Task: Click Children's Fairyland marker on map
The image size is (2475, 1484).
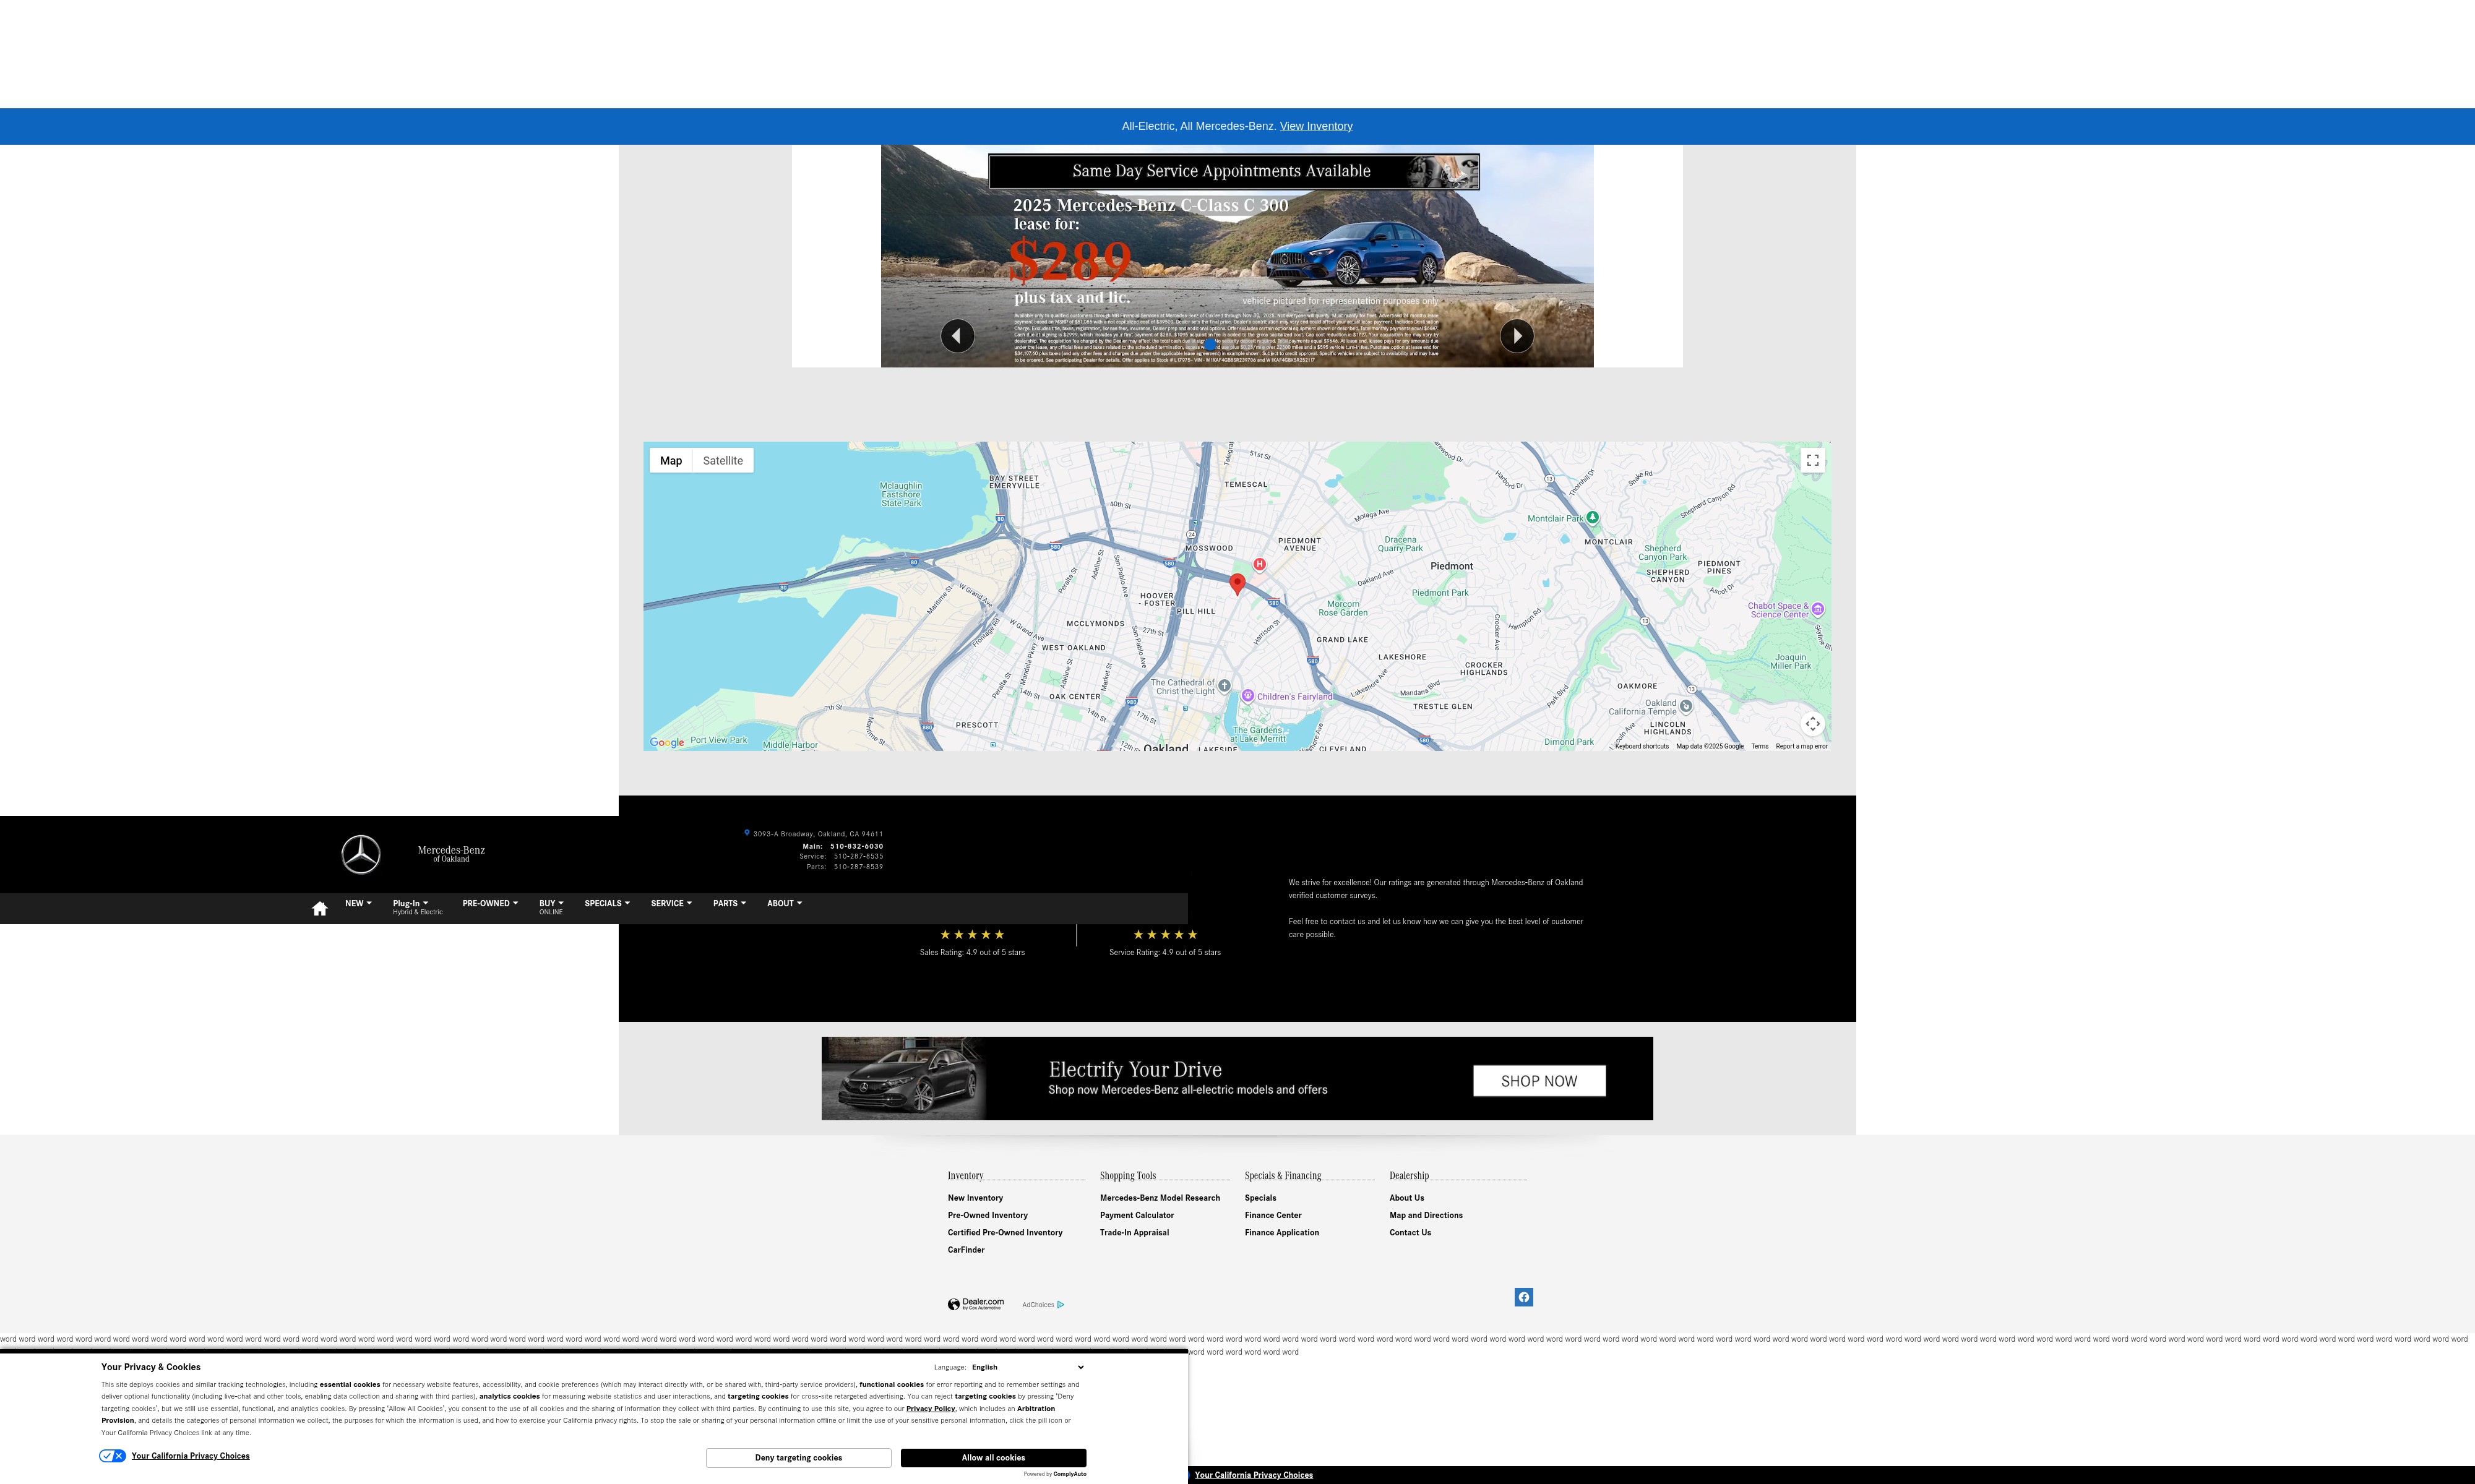Action: click(x=1248, y=695)
